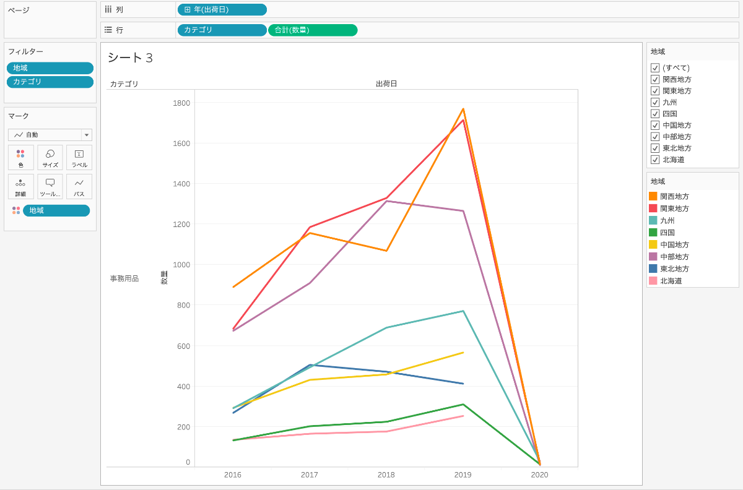Uncheck the 関西地方 filter checkbox
743x490 pixels.
click(655, 79)
